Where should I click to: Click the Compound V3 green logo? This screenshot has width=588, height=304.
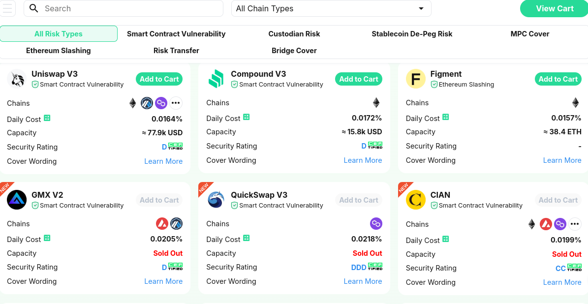[216, 79]
